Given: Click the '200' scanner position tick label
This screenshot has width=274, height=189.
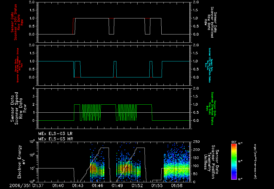Looking at the screenshot, I should 196,150.
